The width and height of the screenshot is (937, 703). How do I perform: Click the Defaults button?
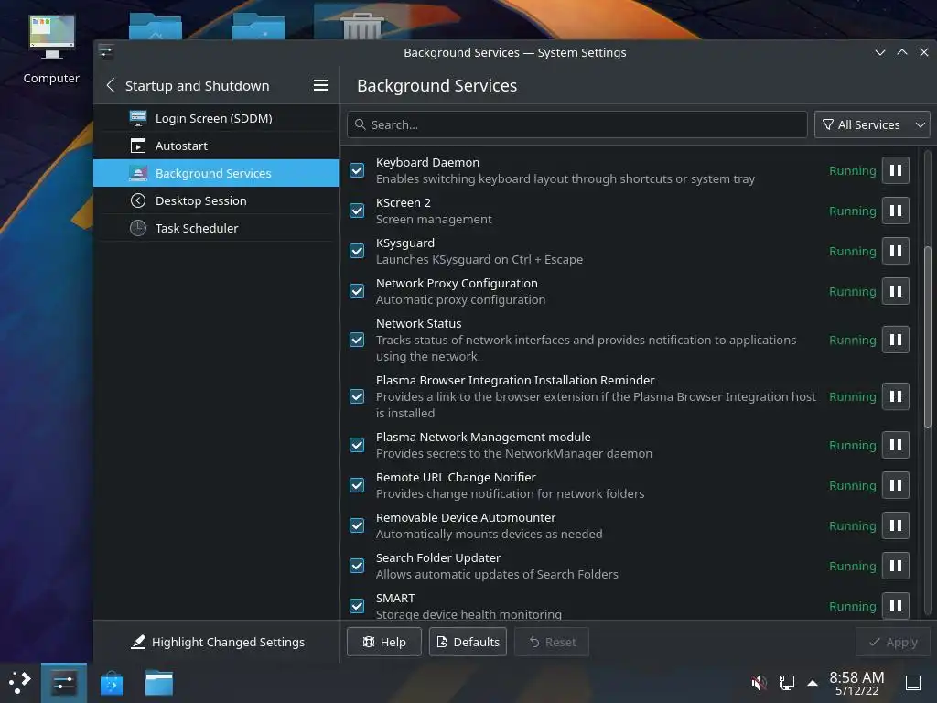click(x=468, y=642)
